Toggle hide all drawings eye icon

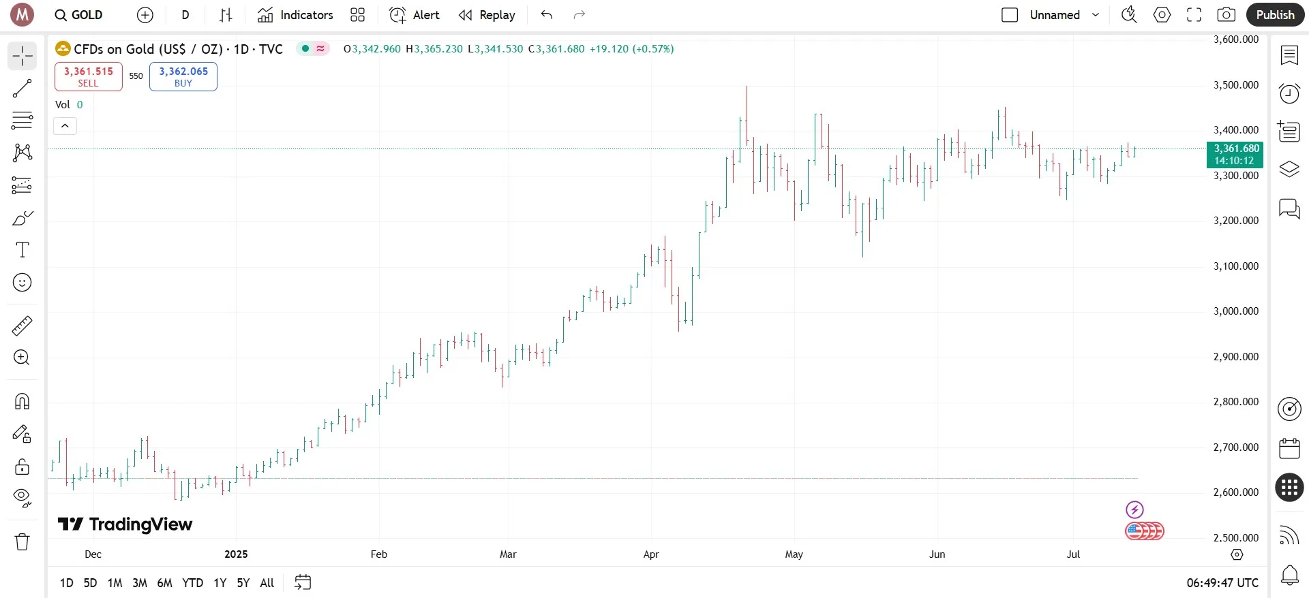(22, 498)
